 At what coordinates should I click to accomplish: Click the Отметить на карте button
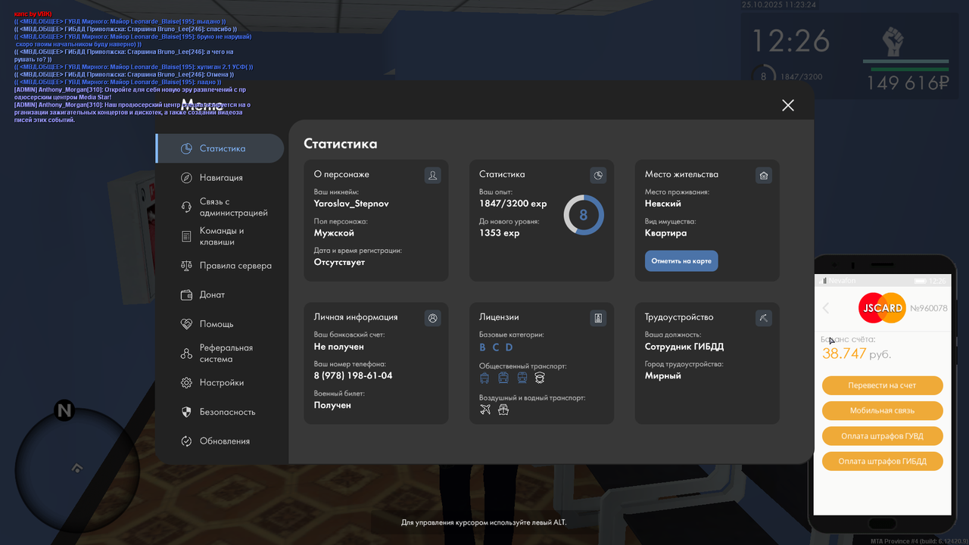681,261
